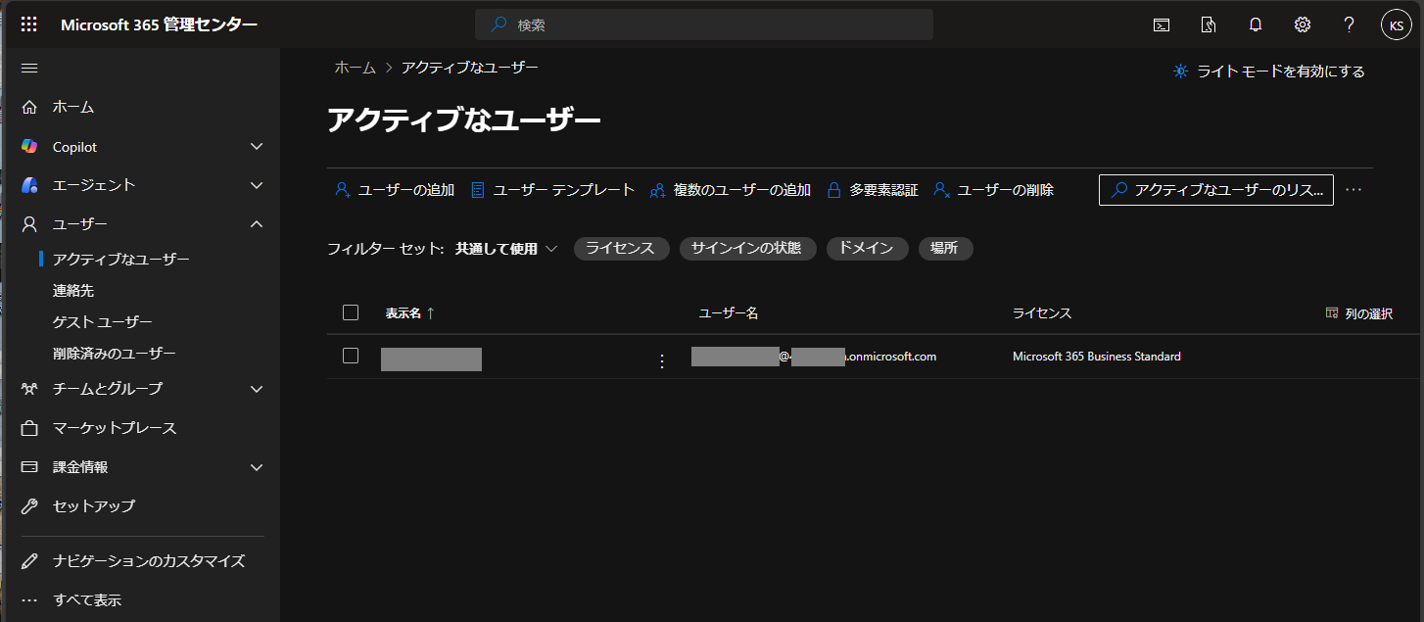
Task: Collapse the navigation hamburger menu
Action: coord(29,68)
